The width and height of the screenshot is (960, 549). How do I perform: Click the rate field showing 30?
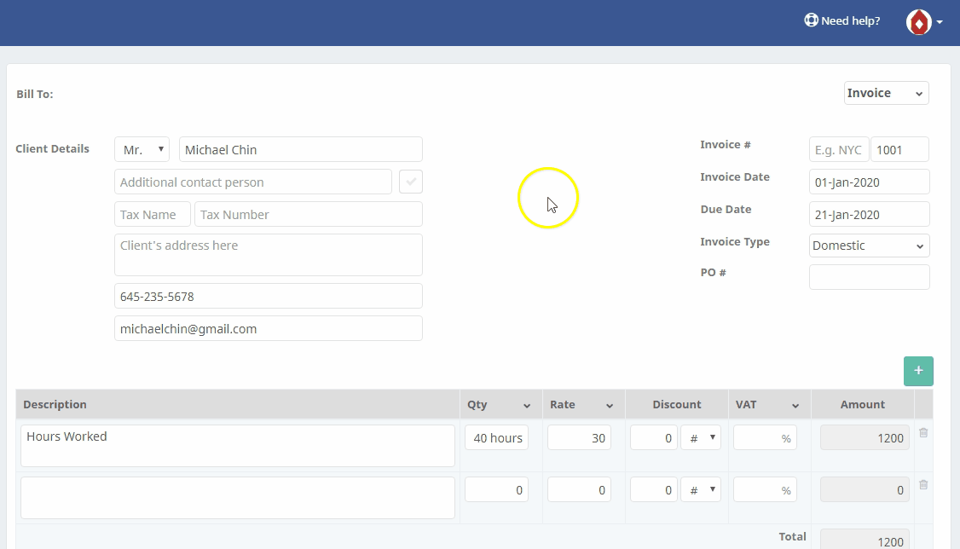[579, 437]
